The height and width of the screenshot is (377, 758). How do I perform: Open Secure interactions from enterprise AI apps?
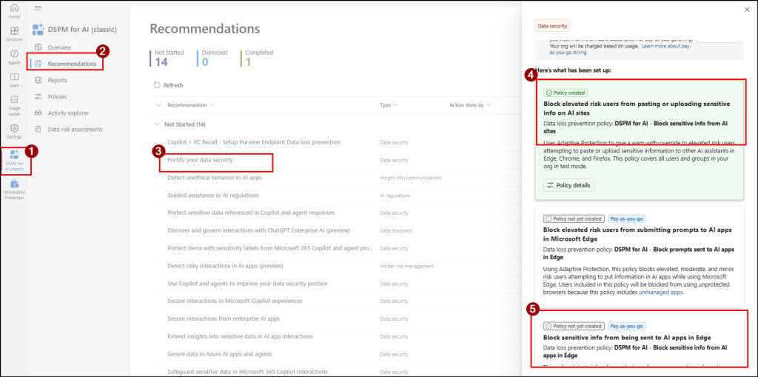point(224,318)
